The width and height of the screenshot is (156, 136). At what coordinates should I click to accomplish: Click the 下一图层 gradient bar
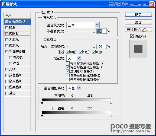pyautogui.click(x=77, y=113)
